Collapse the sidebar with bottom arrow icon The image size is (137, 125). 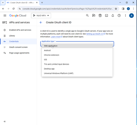(x=5, y=121)
